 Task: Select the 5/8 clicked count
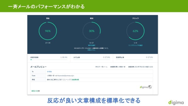tap(135, 43)
